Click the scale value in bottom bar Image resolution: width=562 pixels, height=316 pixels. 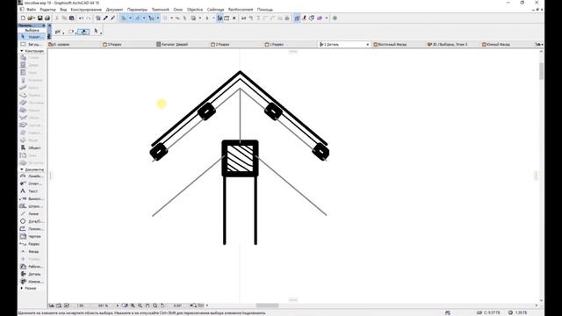point(80,305)
